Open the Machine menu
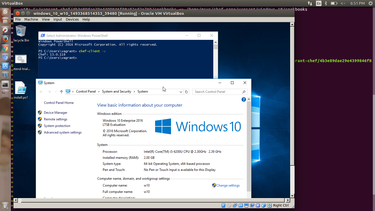This screenshot has height=211, width=375. coord(31,19)
